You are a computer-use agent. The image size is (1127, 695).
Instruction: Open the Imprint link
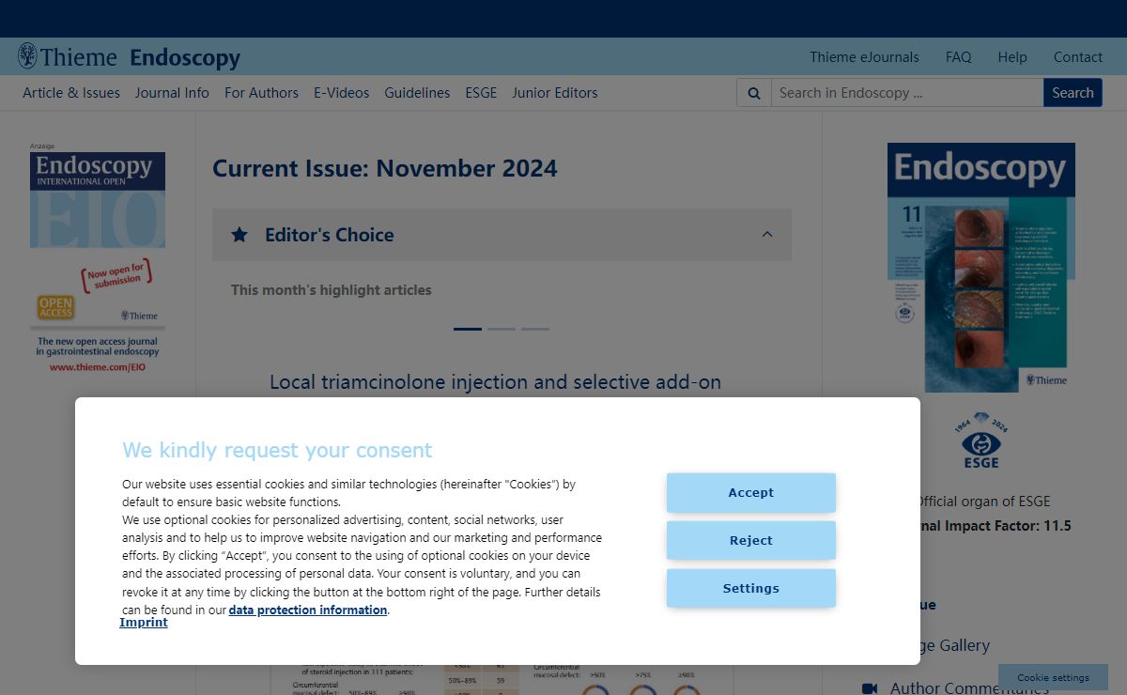pyautogui.click(x=144, y=622)
